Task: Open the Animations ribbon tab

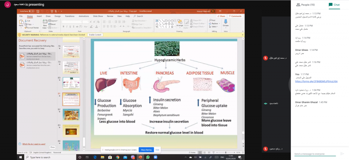Action: click(84, 16)
